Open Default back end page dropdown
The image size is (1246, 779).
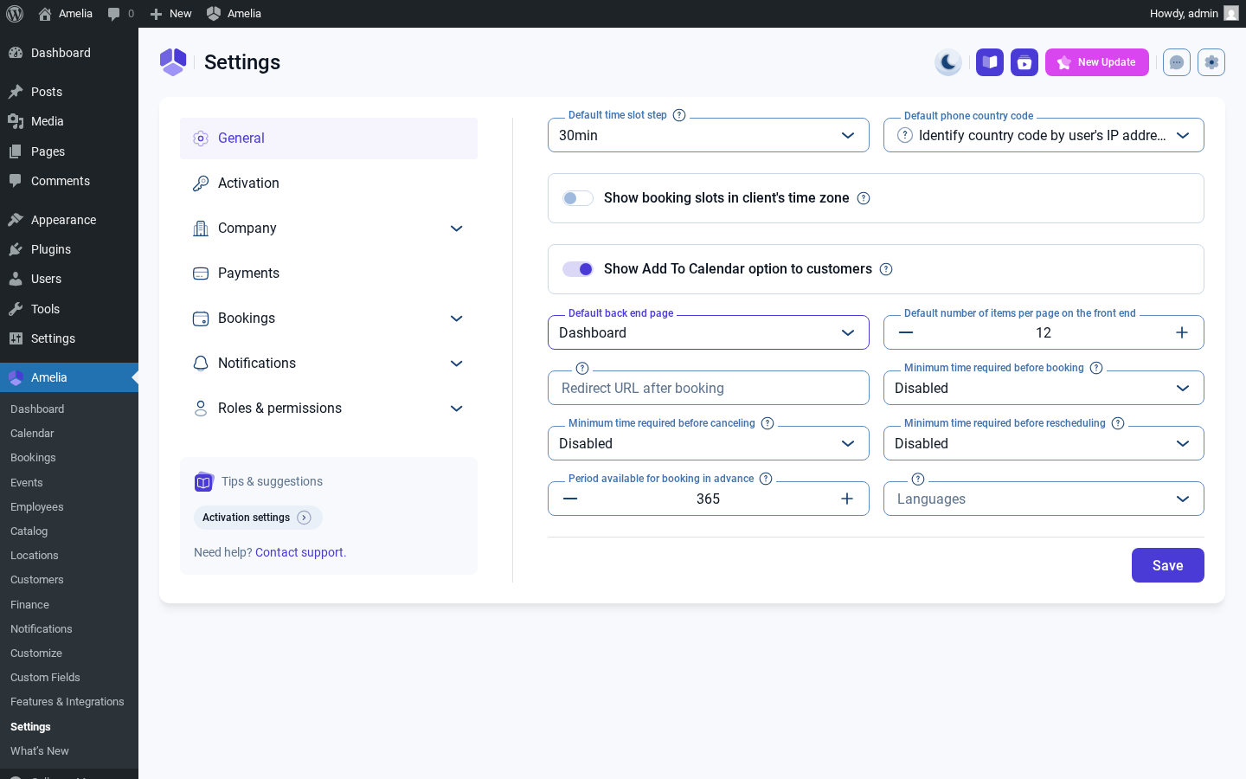pyautogui.click(x=709, y=332)
